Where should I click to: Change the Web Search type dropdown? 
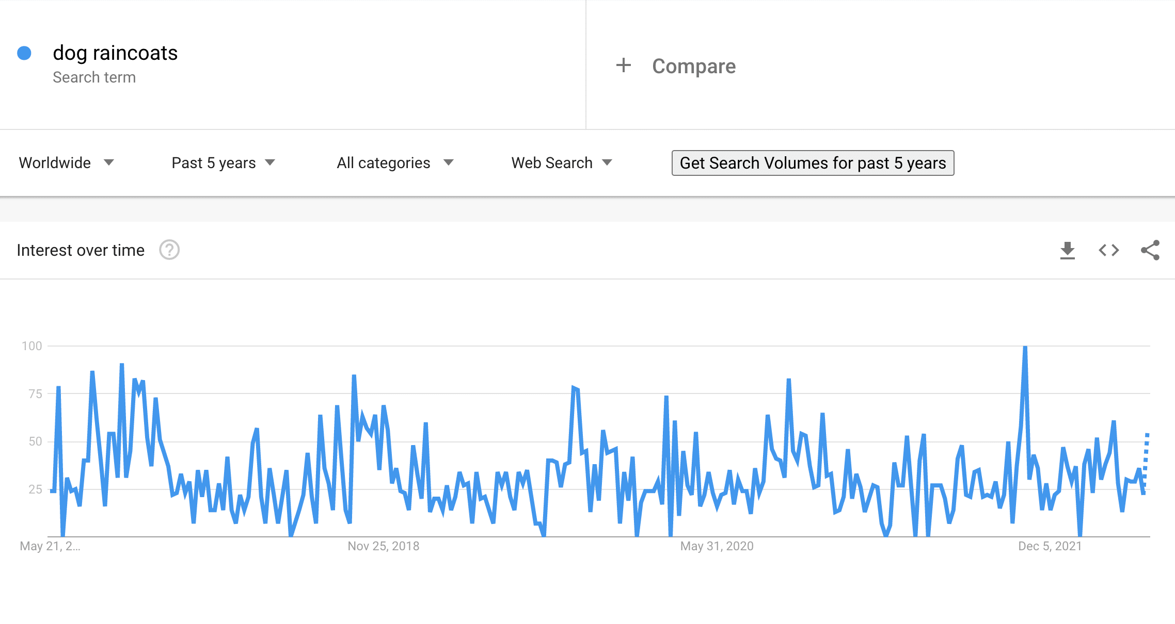pos(562,163)
